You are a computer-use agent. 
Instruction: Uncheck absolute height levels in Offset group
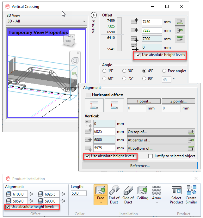pos(138,55)
